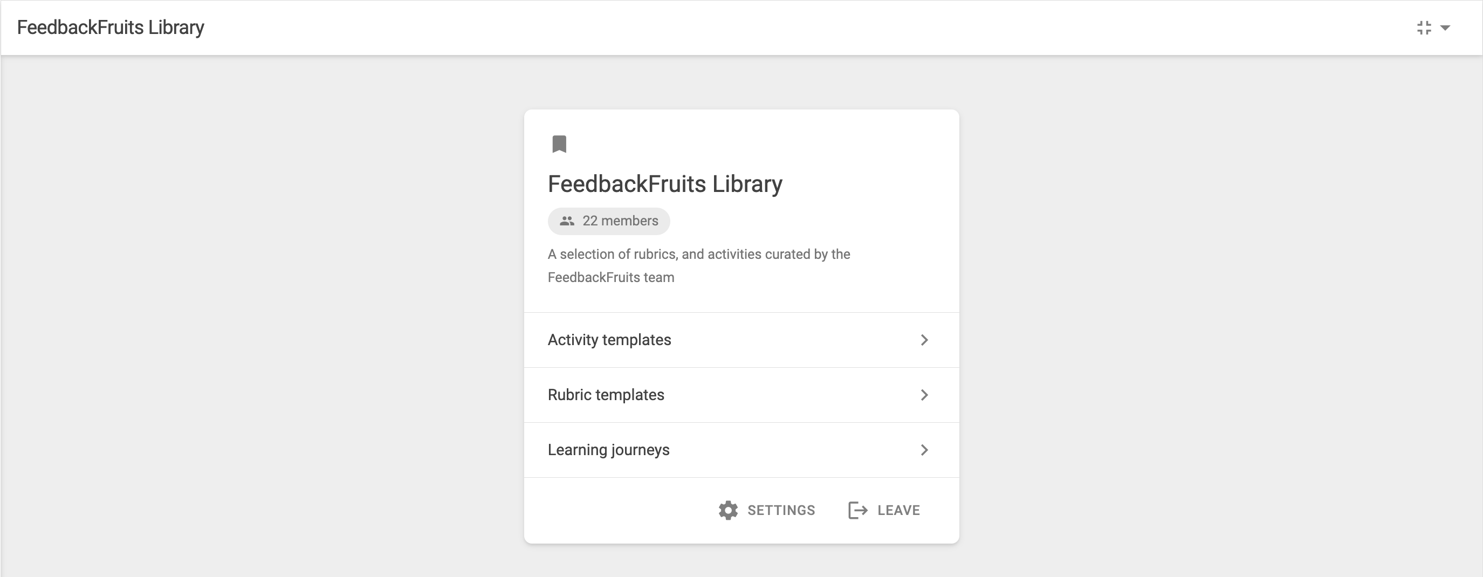The width and height of the screenshot is (1483, 577).
Task: Expand the chevron beside Learning journeys
Action: click(924, 450)
